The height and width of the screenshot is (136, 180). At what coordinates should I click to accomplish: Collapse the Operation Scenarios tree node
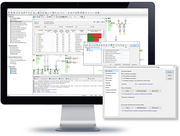[x=8, y=46]
